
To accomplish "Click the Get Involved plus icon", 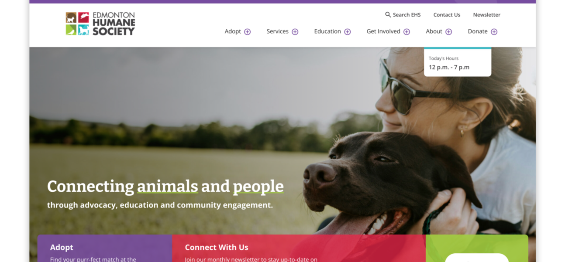I will coord(407,32).
